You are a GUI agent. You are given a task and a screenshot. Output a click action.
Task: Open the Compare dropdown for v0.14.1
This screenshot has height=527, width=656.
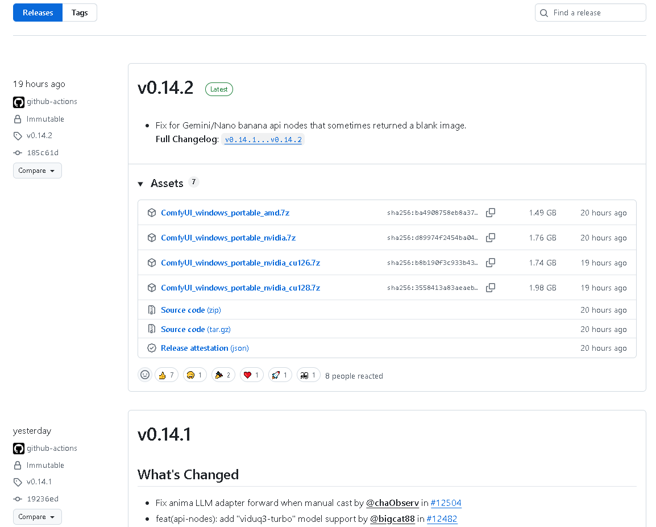click(38, 517)
